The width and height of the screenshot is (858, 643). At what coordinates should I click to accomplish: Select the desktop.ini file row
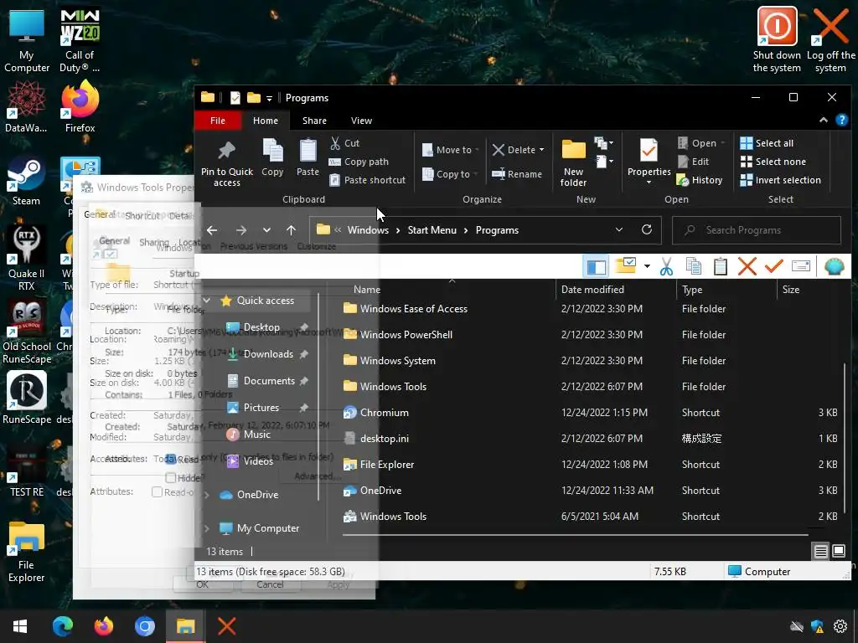(590, 439)
